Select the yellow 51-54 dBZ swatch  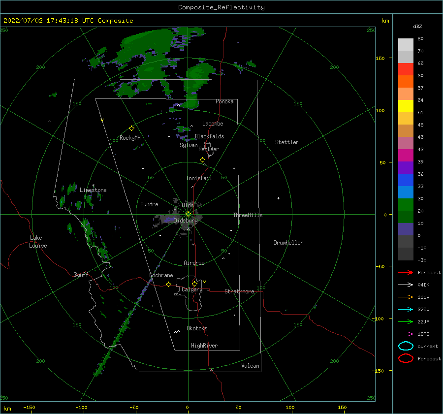coord(406,106)
